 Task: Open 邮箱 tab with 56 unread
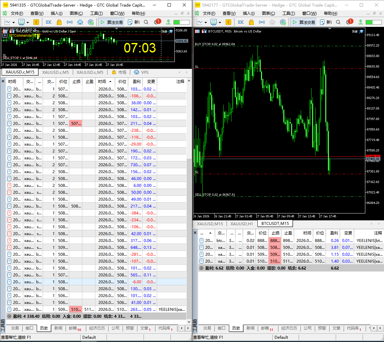tap(75, 328)
